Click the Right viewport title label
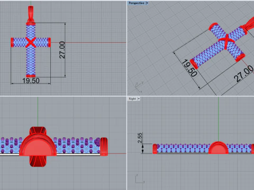The width and height of the screenshot is (254, 190). pyautogui.click(x=132, y=99)
